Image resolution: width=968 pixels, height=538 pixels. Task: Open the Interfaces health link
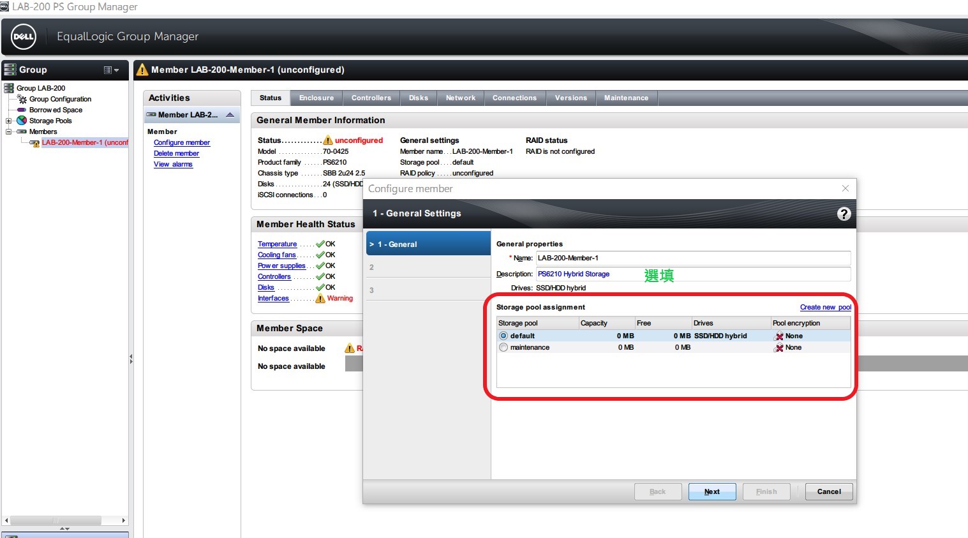coord(273,298)
